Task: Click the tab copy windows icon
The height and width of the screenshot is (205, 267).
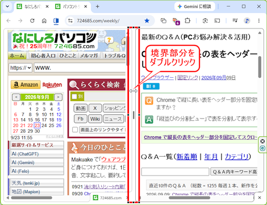Action: [164, 20]
